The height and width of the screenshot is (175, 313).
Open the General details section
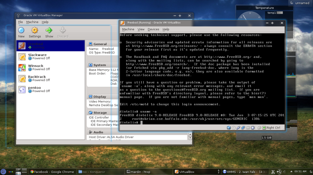100,44
